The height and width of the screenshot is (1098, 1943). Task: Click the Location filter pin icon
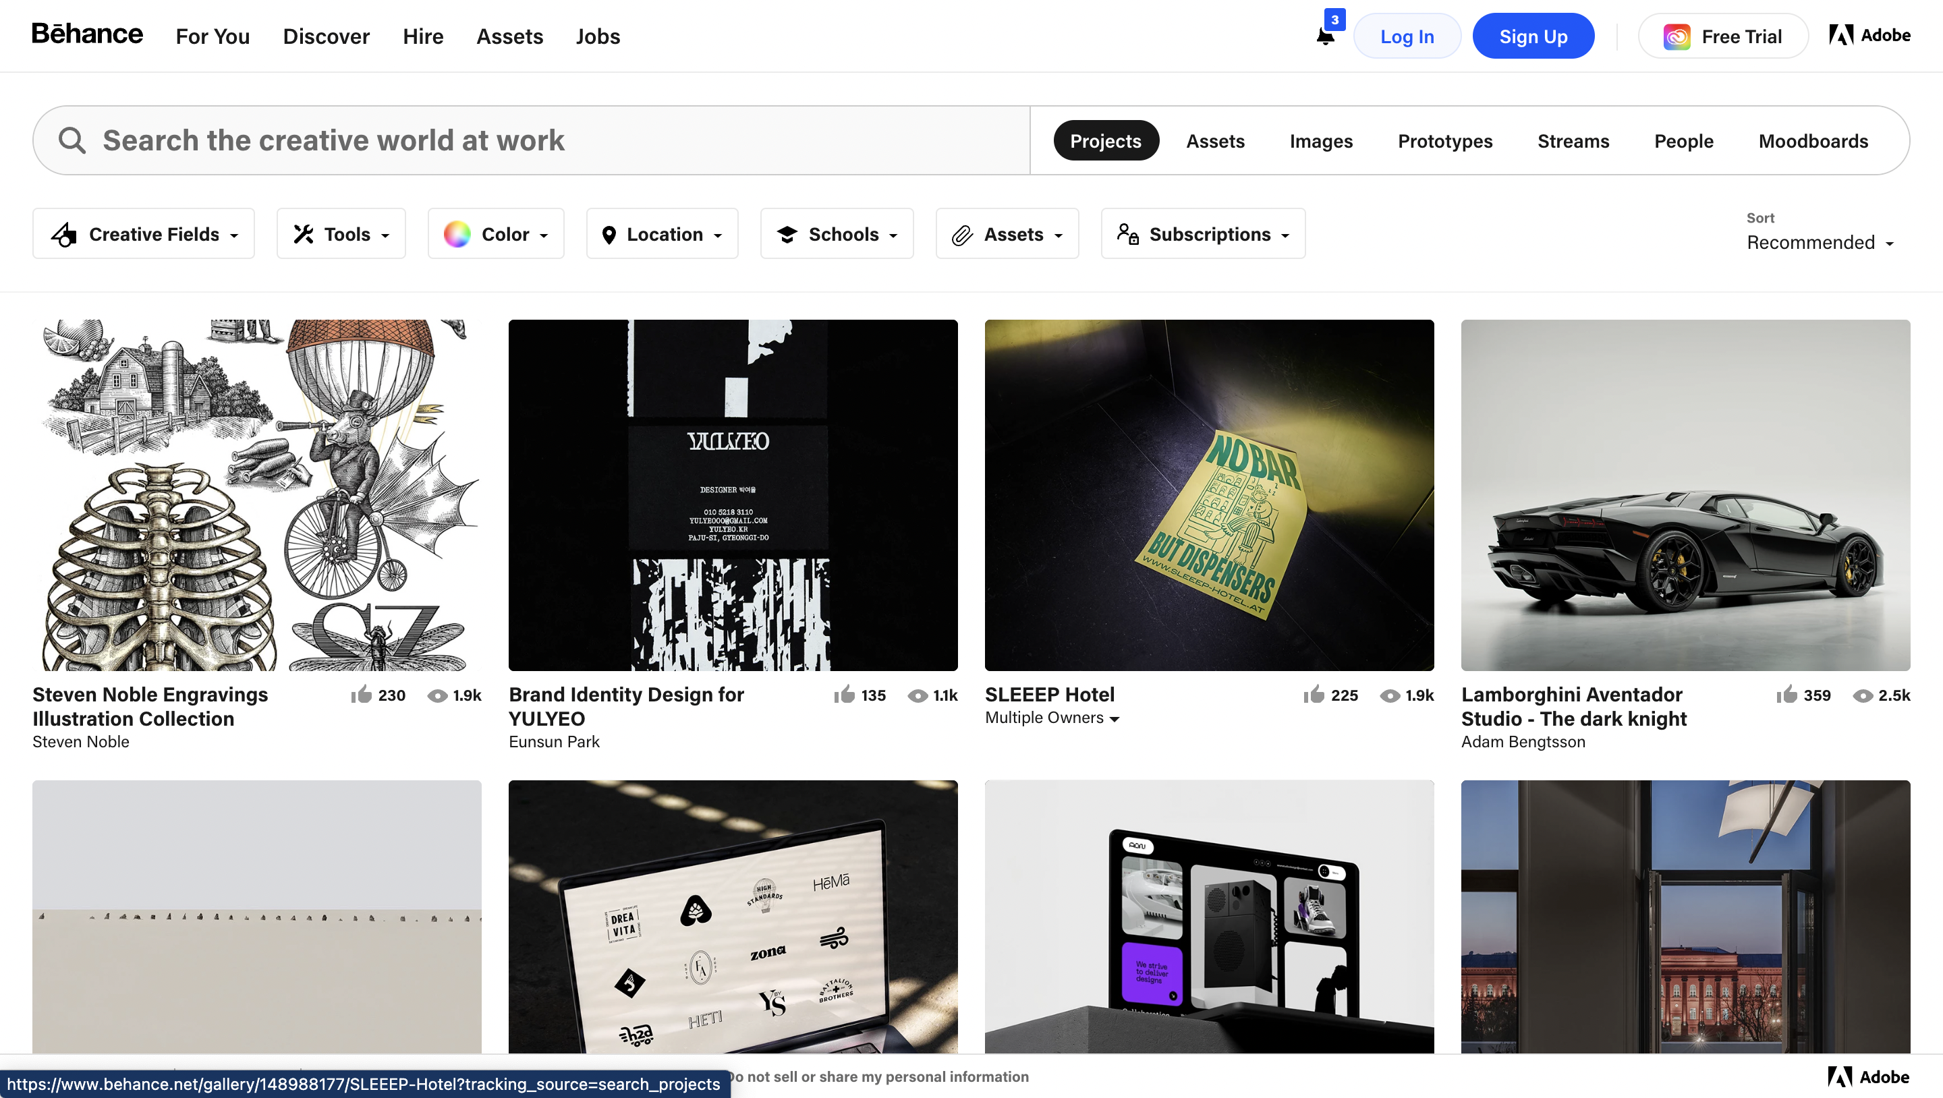(609, 233)
